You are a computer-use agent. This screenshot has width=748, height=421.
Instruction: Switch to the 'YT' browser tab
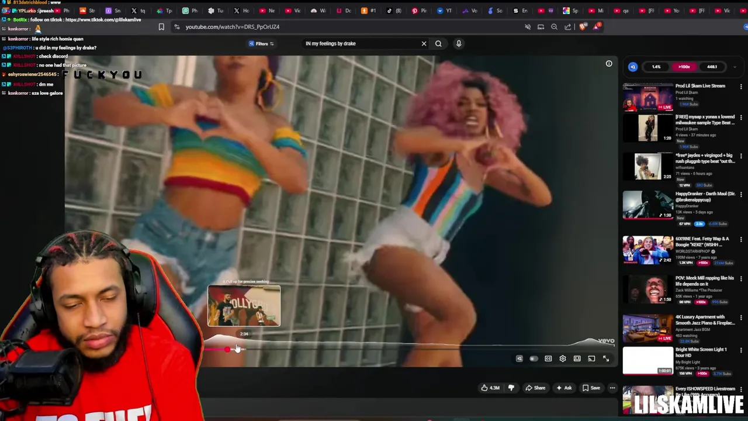[x=444, y=11]
